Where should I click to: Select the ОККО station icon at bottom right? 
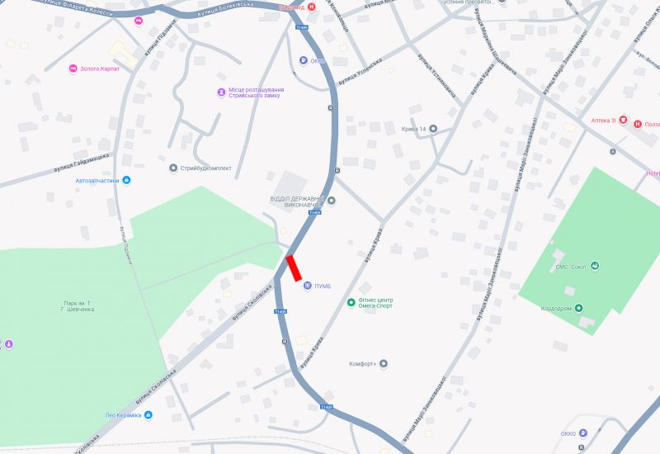(x=583, y=433)
